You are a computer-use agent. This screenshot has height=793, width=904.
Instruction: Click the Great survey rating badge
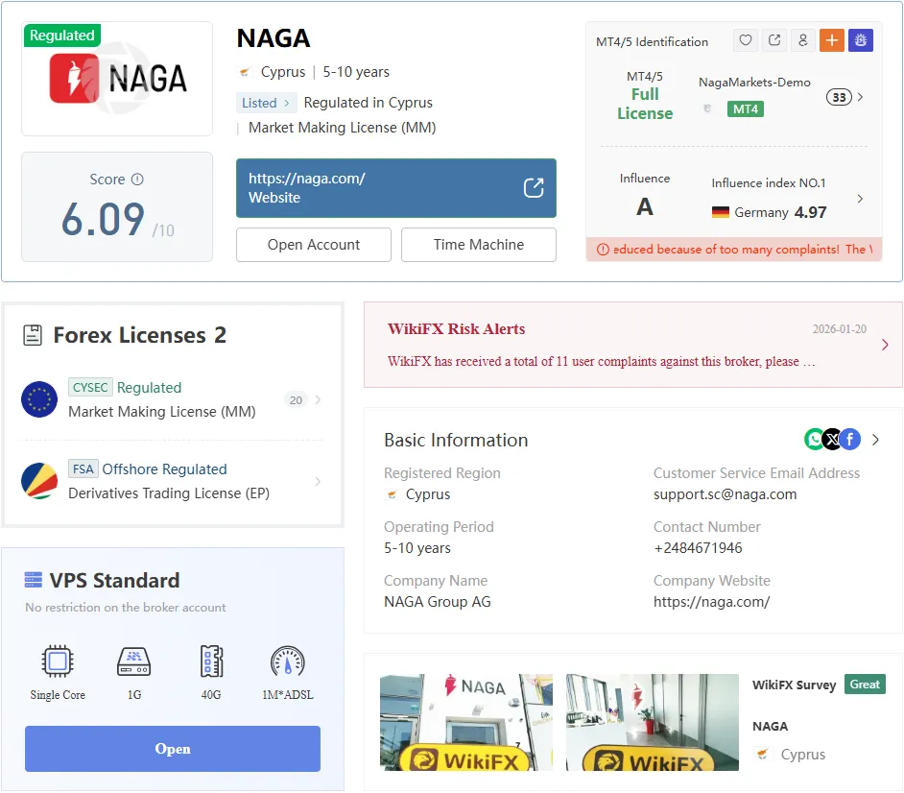tap(865, 685)
